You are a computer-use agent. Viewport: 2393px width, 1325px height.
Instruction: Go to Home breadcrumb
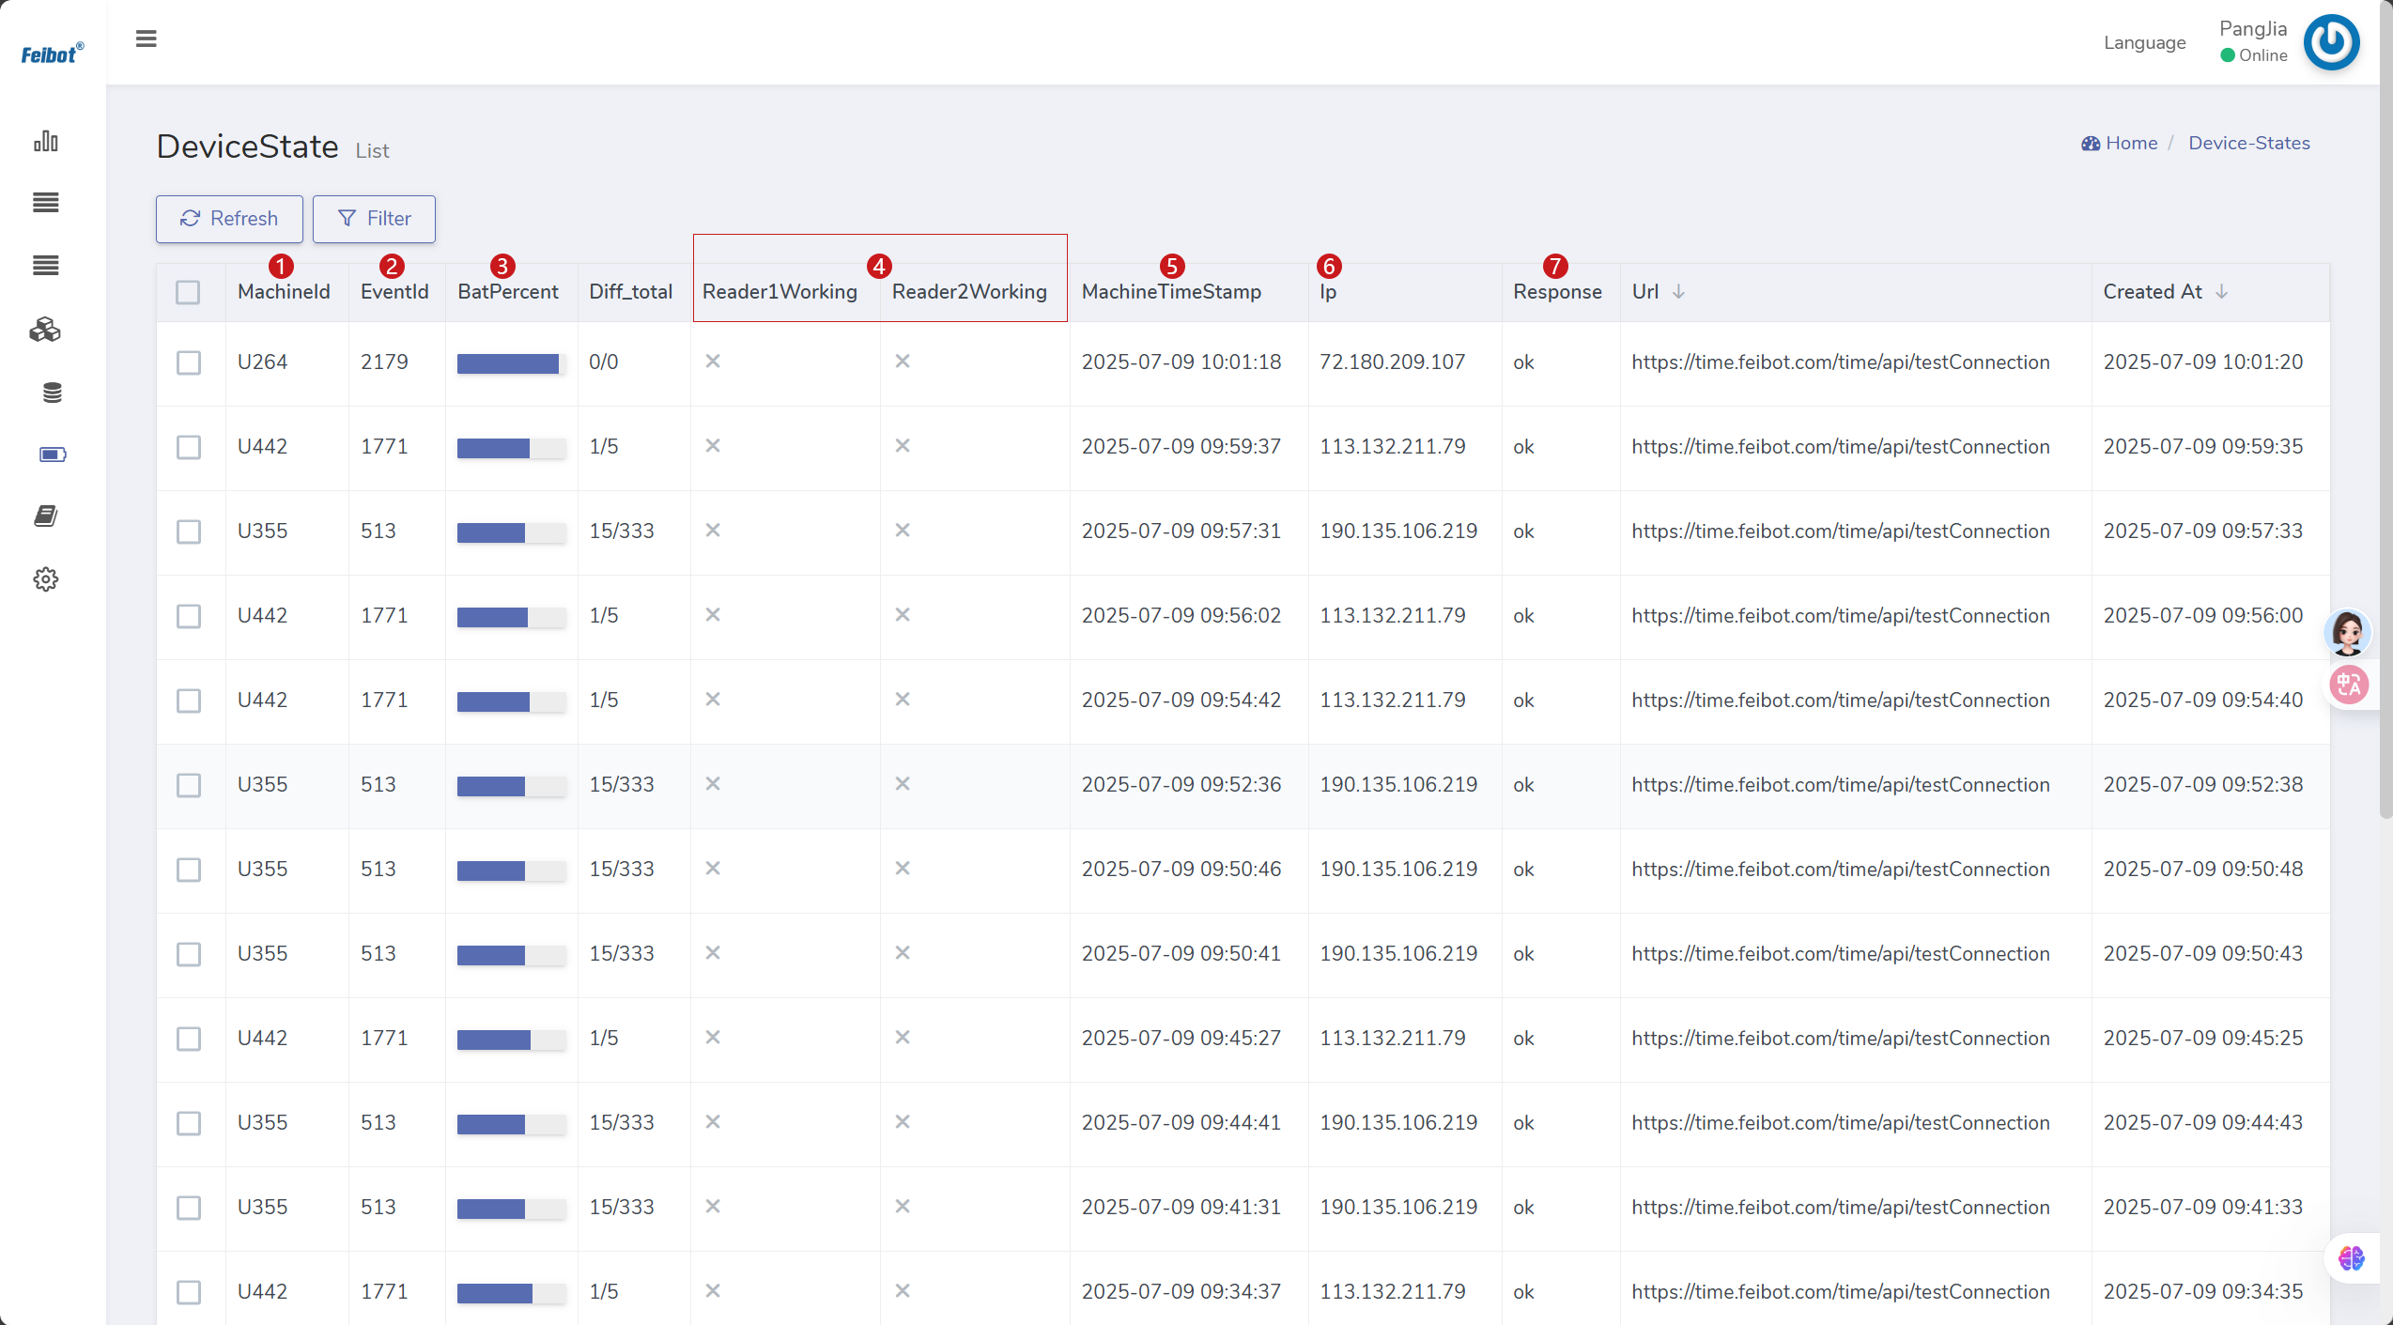coord(2120,143)
